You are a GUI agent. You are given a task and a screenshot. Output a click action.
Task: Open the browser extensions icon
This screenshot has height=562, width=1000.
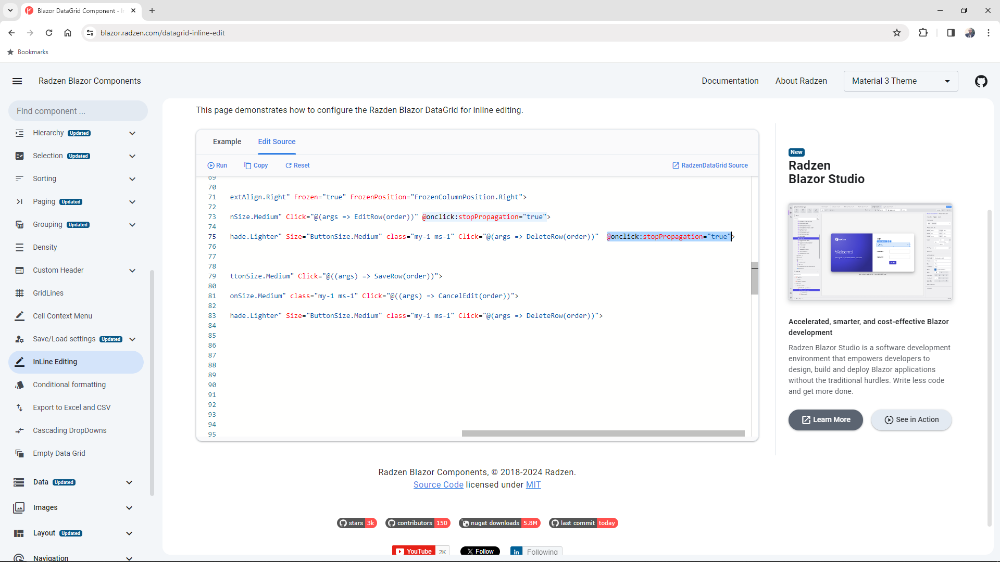pos(923,33)
